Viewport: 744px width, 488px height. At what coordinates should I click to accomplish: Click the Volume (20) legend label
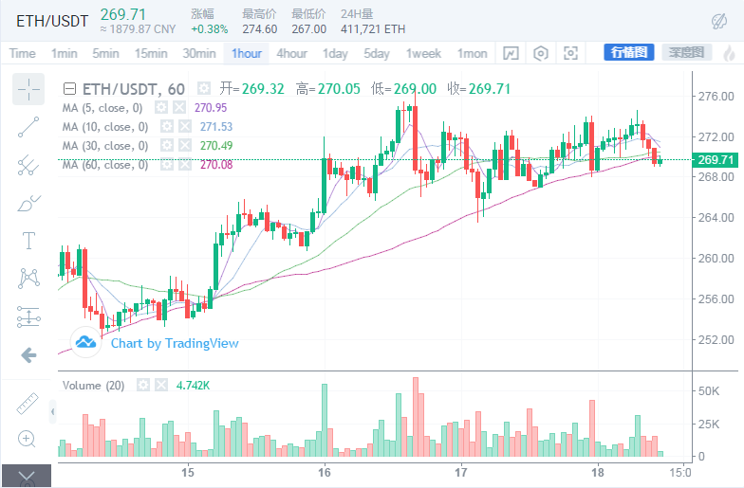click(93, 385)
